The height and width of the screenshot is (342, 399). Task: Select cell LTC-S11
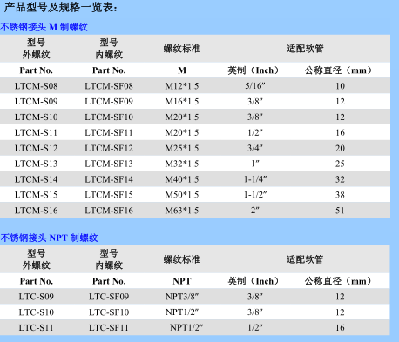[37, 327]
